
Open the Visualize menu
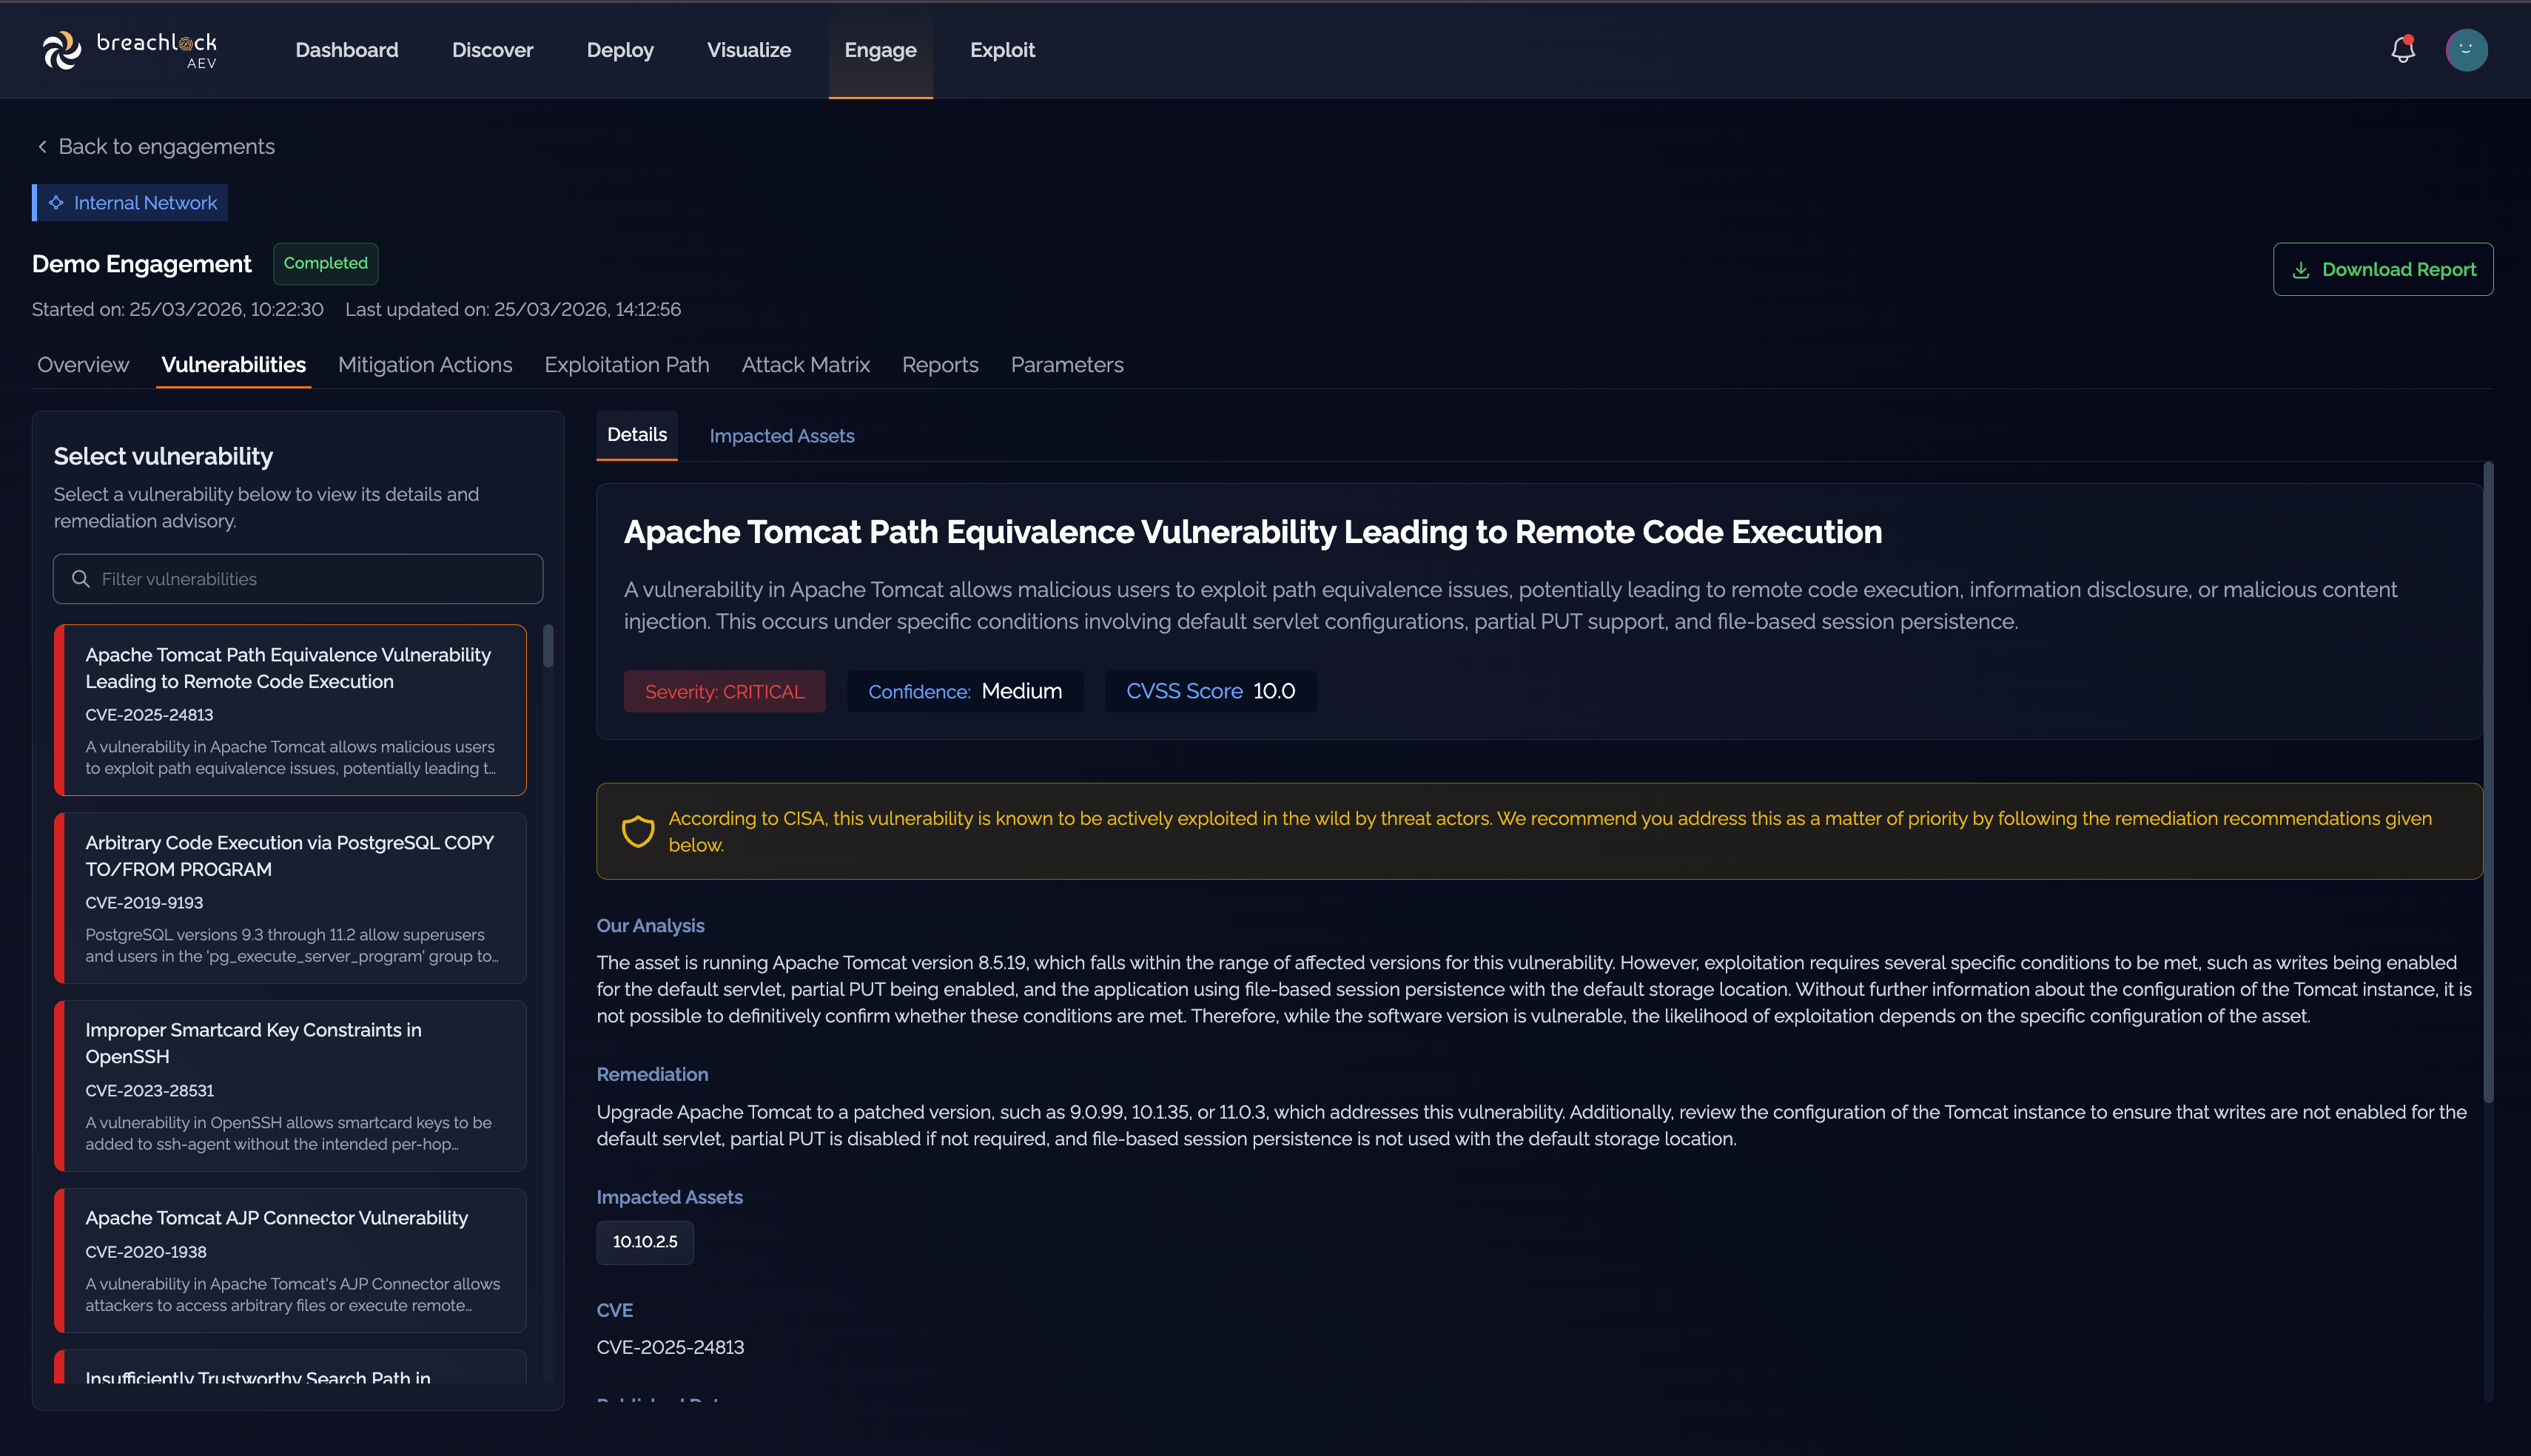[x=749, y=50]
